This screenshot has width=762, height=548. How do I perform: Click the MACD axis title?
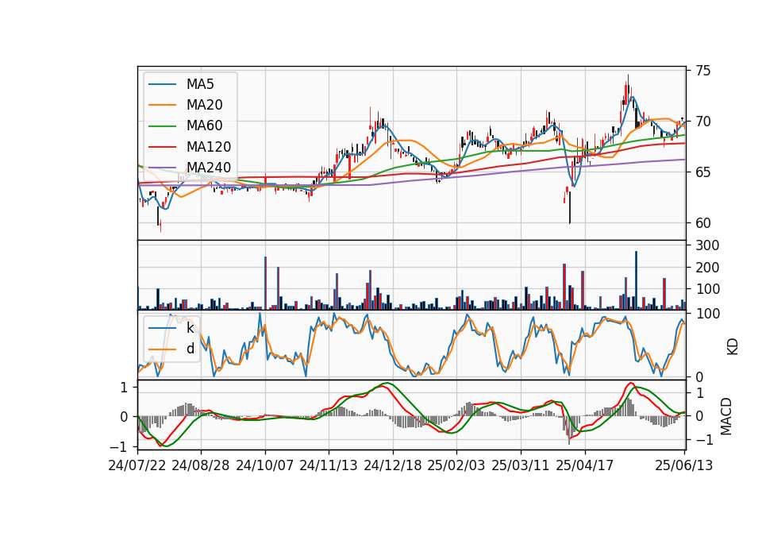(726, 416)
